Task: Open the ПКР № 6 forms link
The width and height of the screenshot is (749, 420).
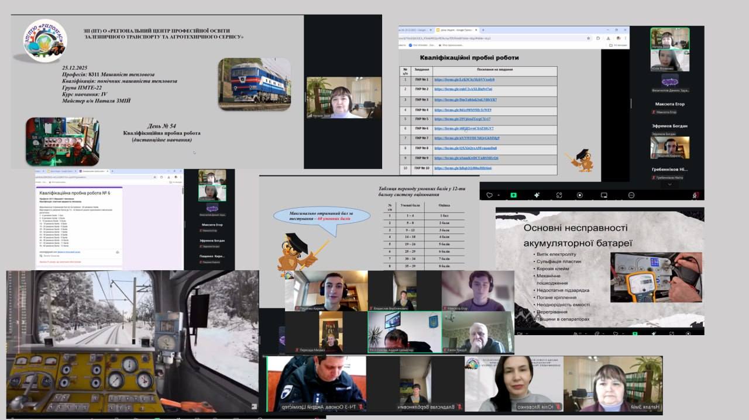Action: [x=463, y=128]
